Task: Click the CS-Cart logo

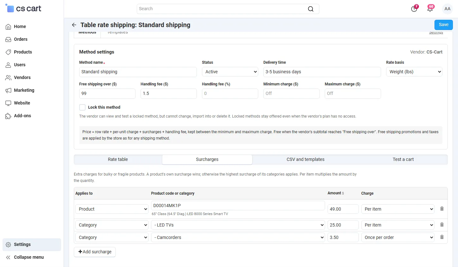Action: click(x=24, y=9)
